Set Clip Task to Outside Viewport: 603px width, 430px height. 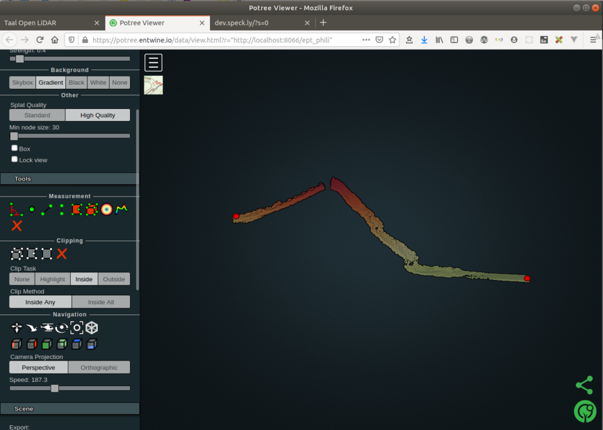(114, 279)
